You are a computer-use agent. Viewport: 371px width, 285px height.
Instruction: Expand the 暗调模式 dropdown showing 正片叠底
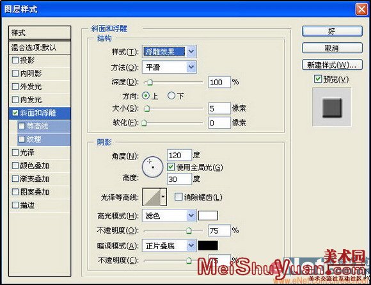(169, 246)
